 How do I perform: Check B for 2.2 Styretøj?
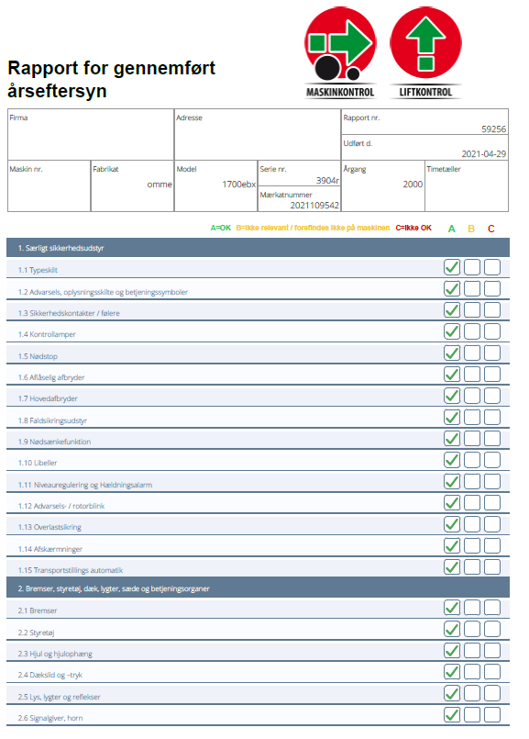[472, 629]
